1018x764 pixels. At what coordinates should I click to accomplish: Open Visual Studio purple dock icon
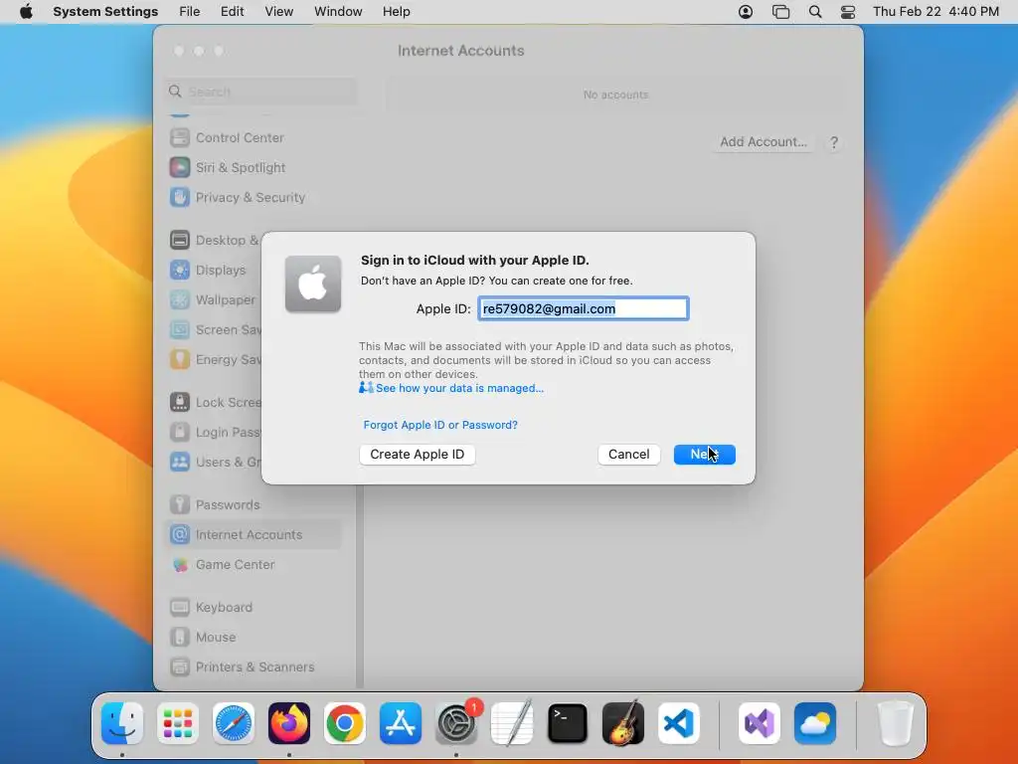[760, 723]
